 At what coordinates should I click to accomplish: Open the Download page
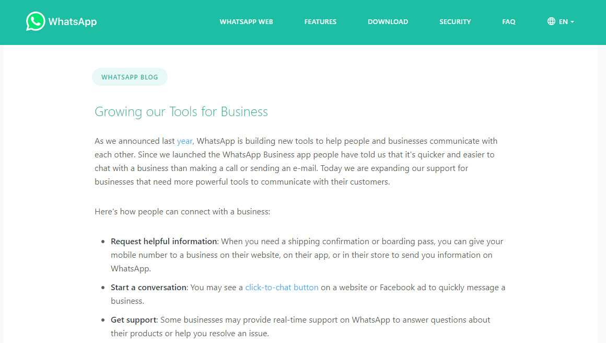[388, 22]
